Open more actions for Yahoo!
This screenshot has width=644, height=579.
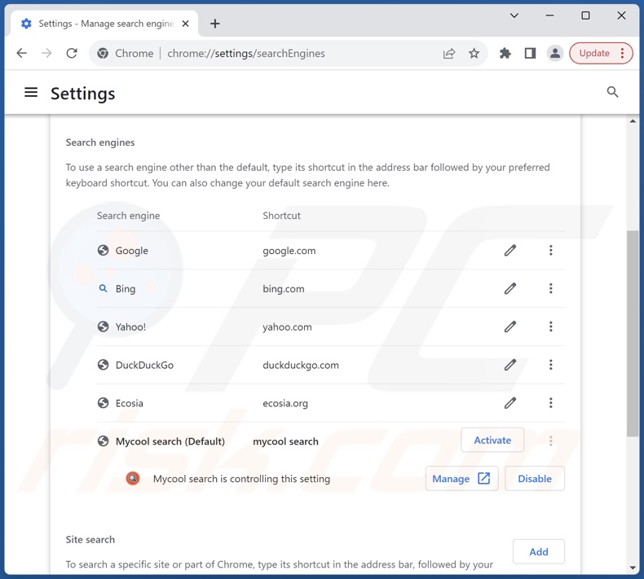click(x=550, y=327)
